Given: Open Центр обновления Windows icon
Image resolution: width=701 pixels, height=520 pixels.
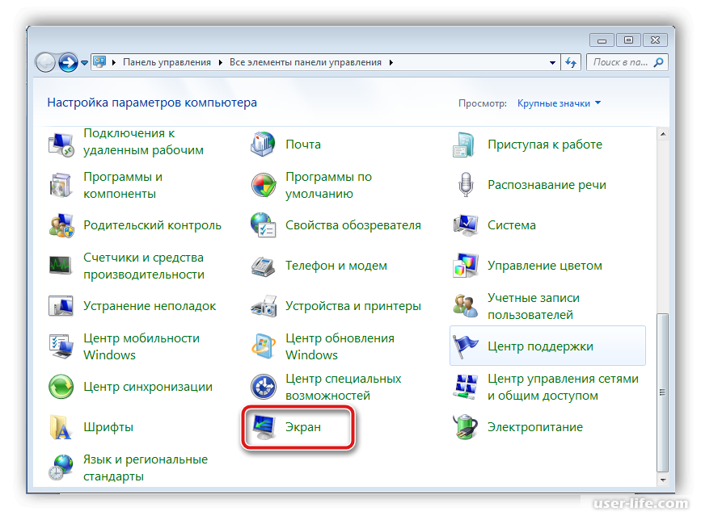Looking at the screenshot, I should 264,346.
